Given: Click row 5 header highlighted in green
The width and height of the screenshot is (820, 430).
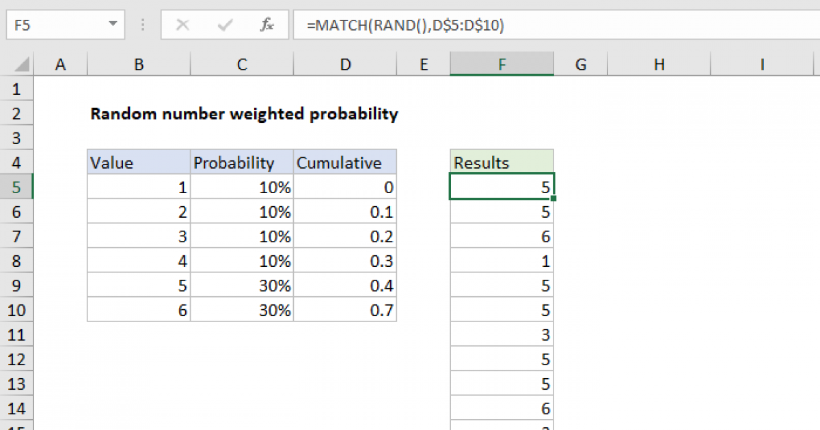Looking at the screenshot, I should tap(17, 187).
